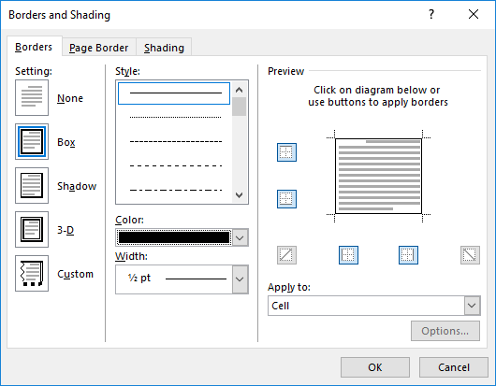Apply the diagonal-down border button
The width and height of the screenshot is (496, 386).
(470, 255)
